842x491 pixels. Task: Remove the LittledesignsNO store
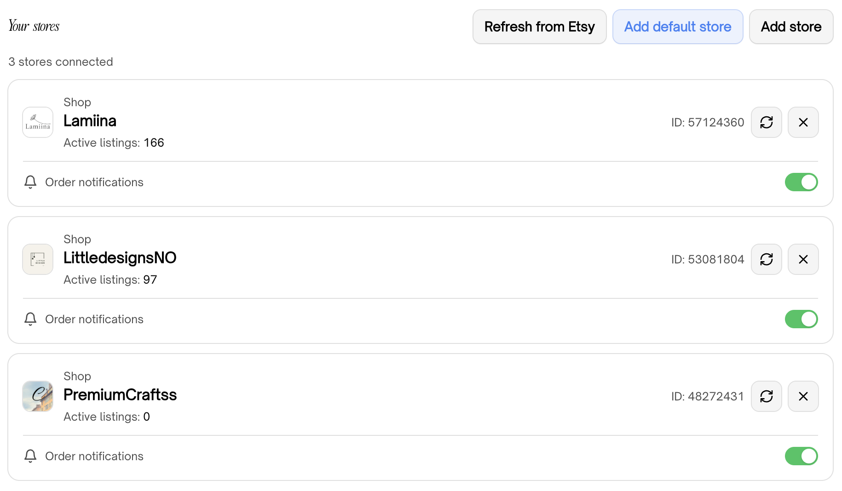tap(803, 259)
